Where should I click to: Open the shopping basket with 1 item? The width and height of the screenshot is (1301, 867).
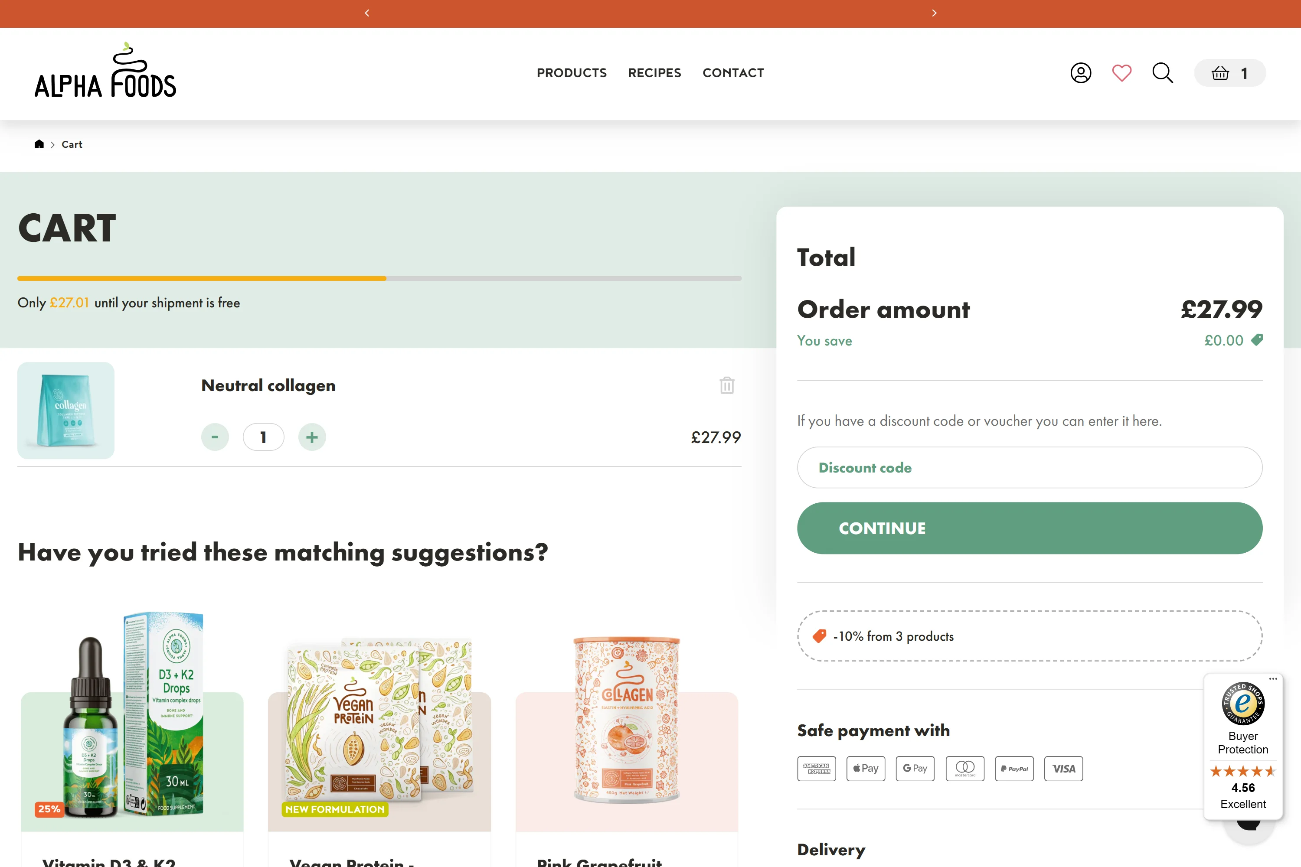[x=1229, y=73]
